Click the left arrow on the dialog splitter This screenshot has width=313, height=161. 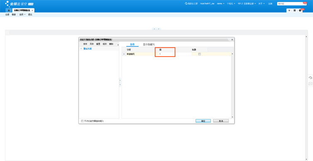point(120,85)
